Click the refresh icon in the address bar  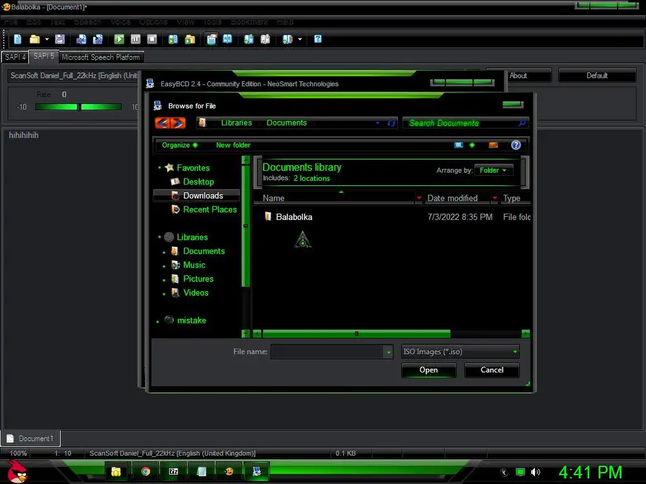(391, 123)
